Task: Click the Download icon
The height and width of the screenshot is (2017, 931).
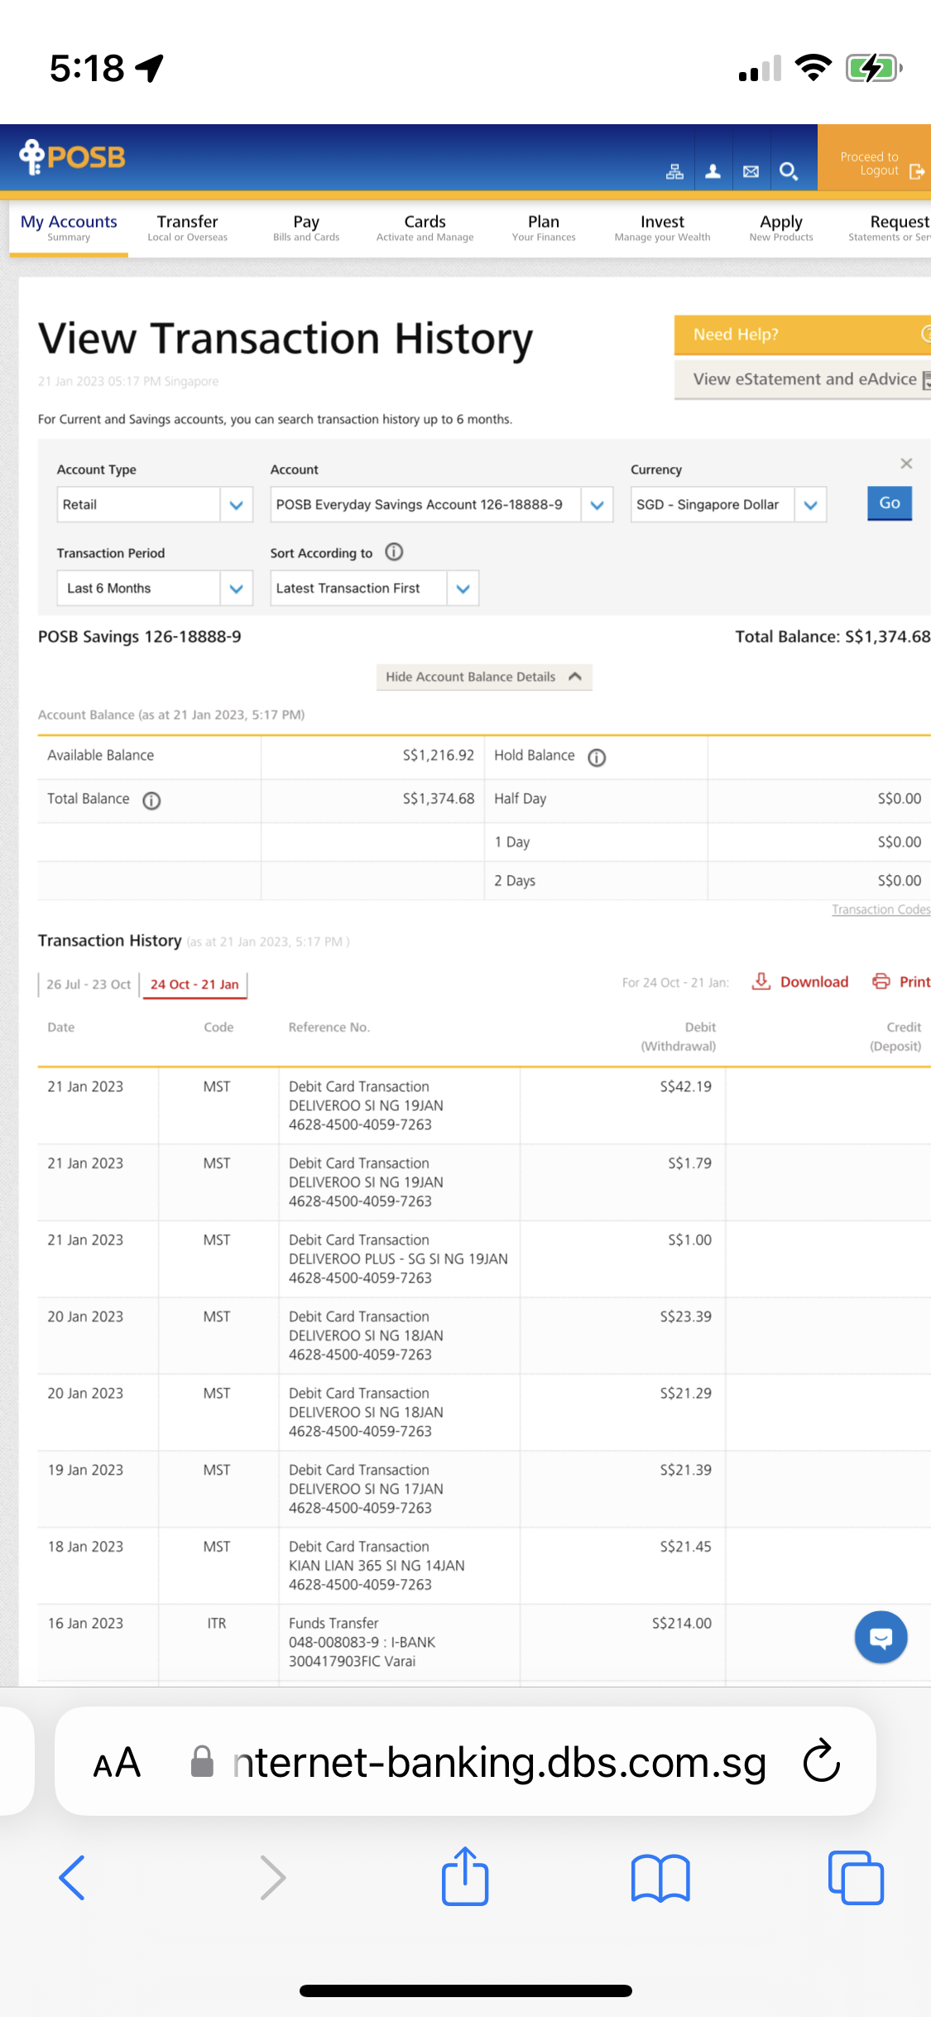Action: [x=761, y=981]
